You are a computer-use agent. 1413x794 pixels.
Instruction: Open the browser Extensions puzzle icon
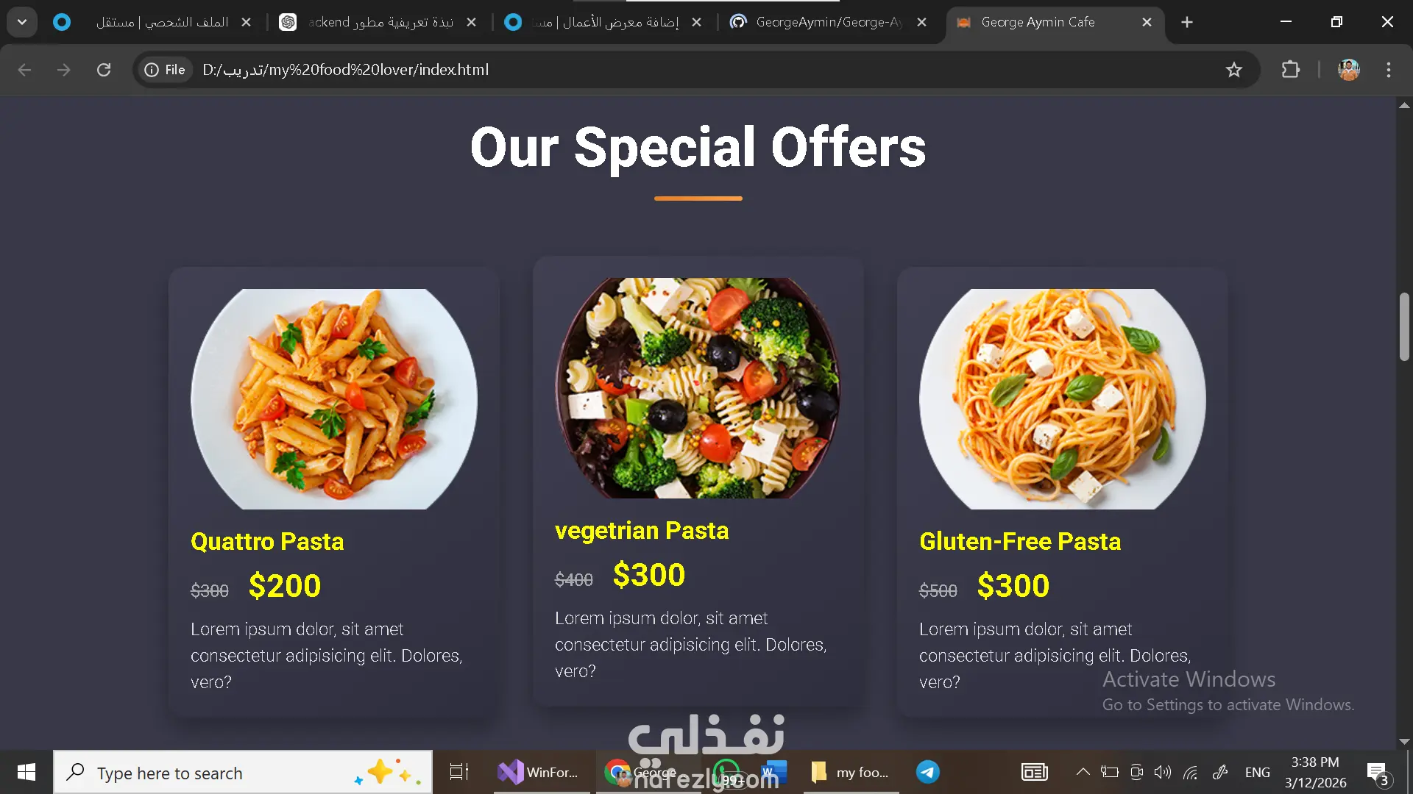point(1290,70)
